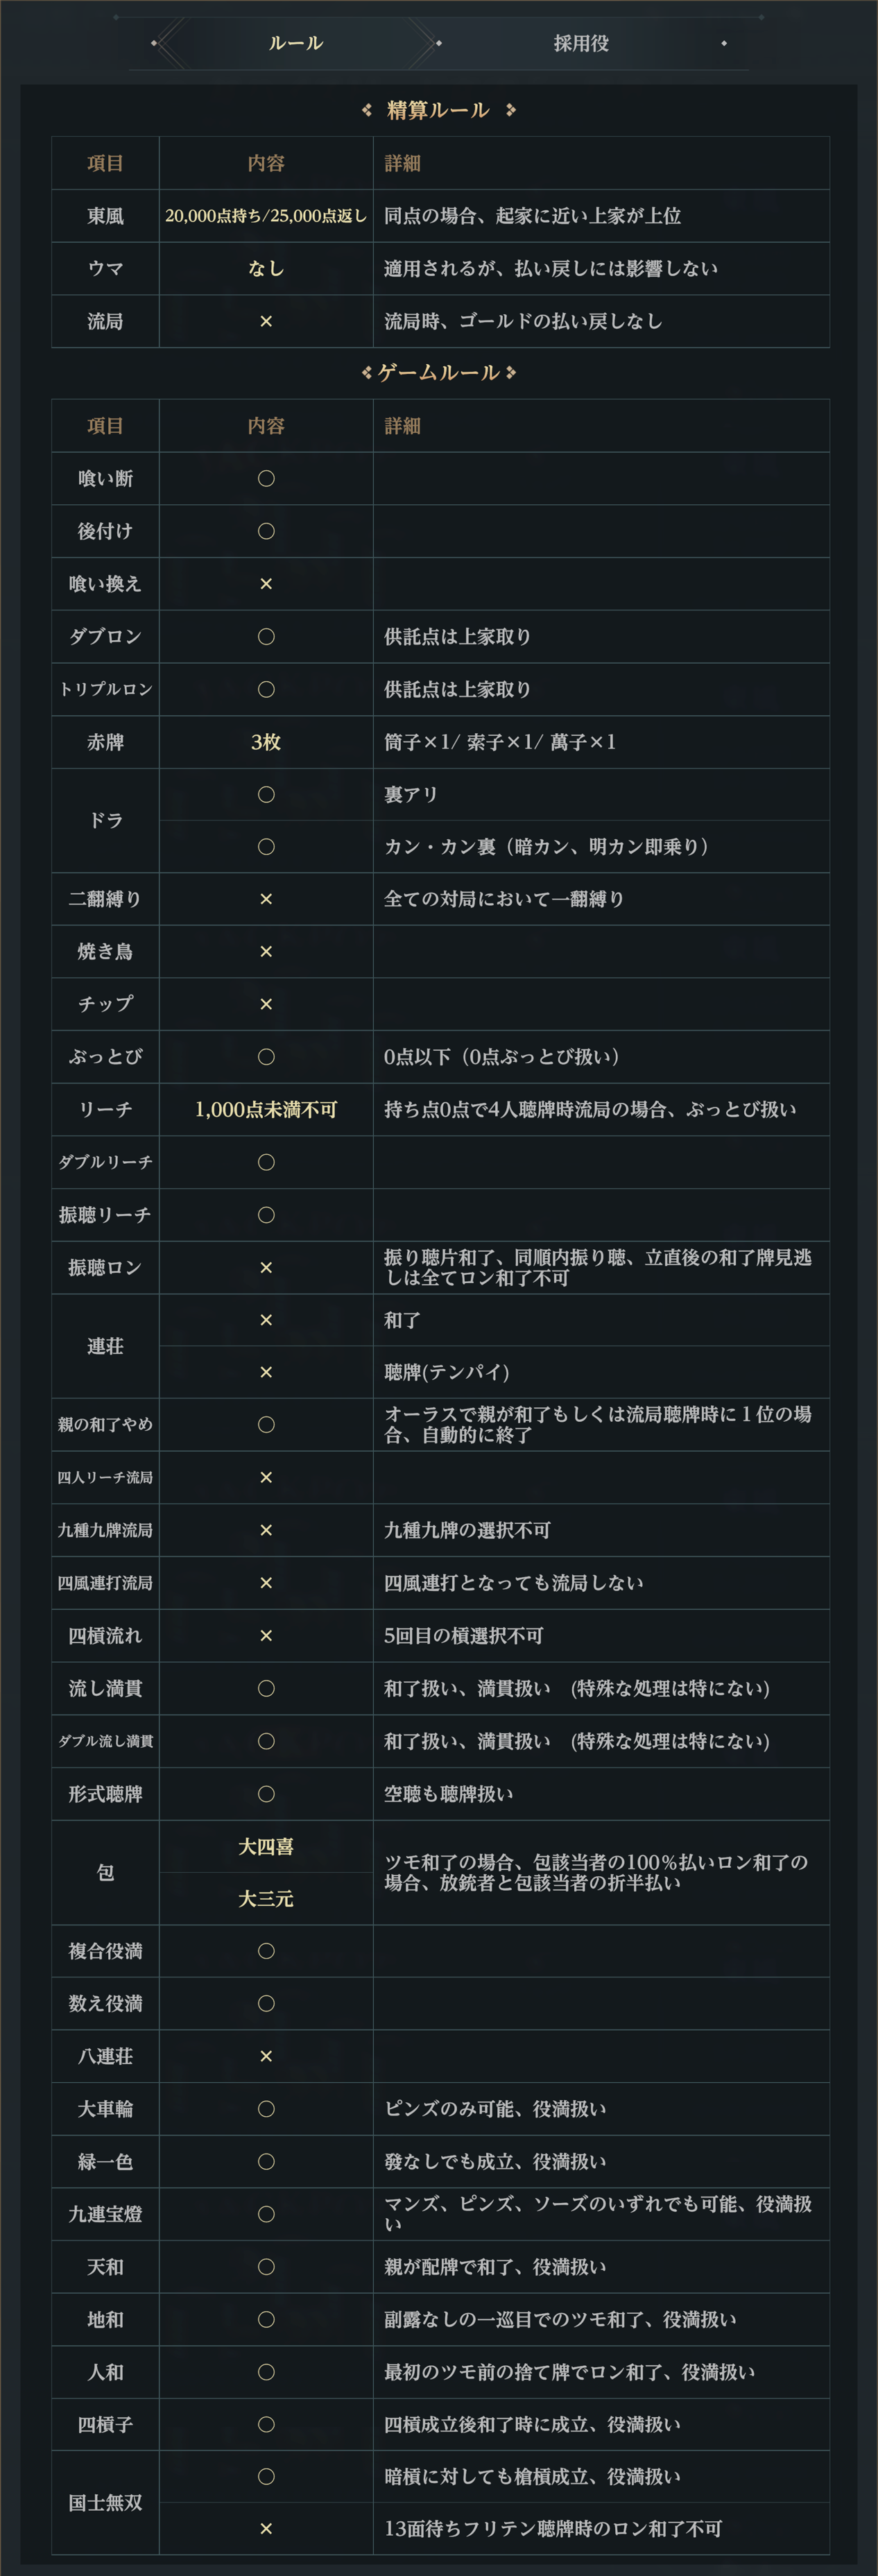This screenshot has height=2576, width=878.
Task: Switch to the 採用役 tab
Action: tap(581, 43)
